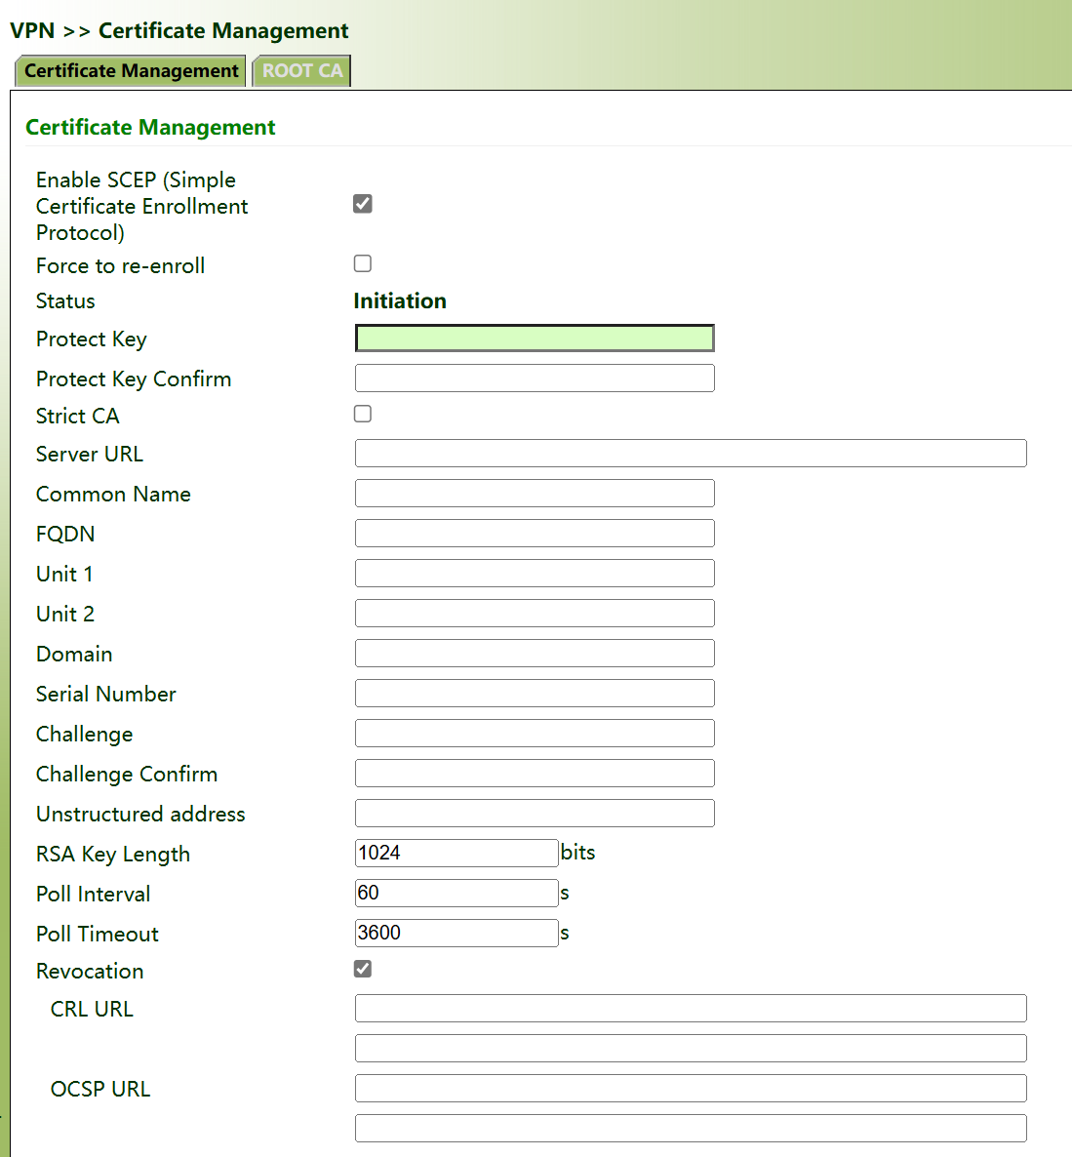
Task: Select the Common Name text box
Action: pos(535,494)
